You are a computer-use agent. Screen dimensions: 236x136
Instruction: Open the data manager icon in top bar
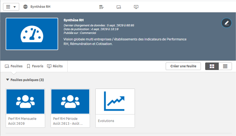(101, 7)
